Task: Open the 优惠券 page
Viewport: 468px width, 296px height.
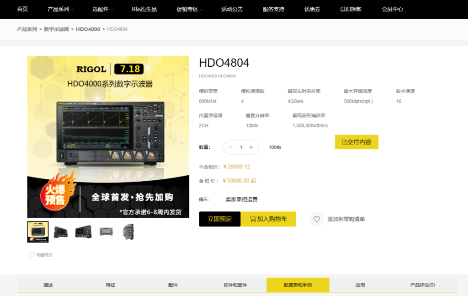Action: click(x=312, y=9)
